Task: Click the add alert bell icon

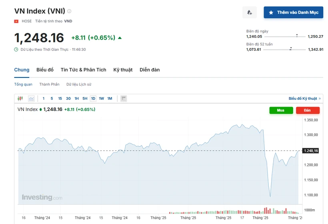Action: pyautogui.click(x=249, y=12)
